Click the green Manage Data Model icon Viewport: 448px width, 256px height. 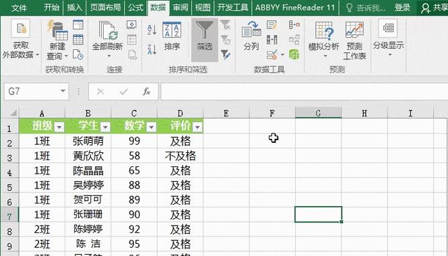(294, 55)
